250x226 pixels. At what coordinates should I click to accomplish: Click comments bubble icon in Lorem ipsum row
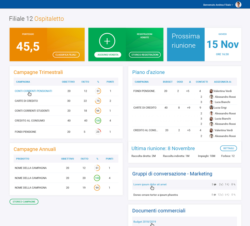click(215, 184)
